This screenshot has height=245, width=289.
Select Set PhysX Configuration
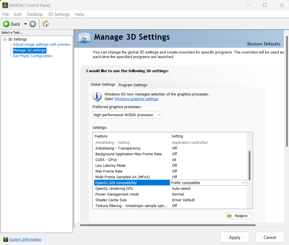[33, 56]
